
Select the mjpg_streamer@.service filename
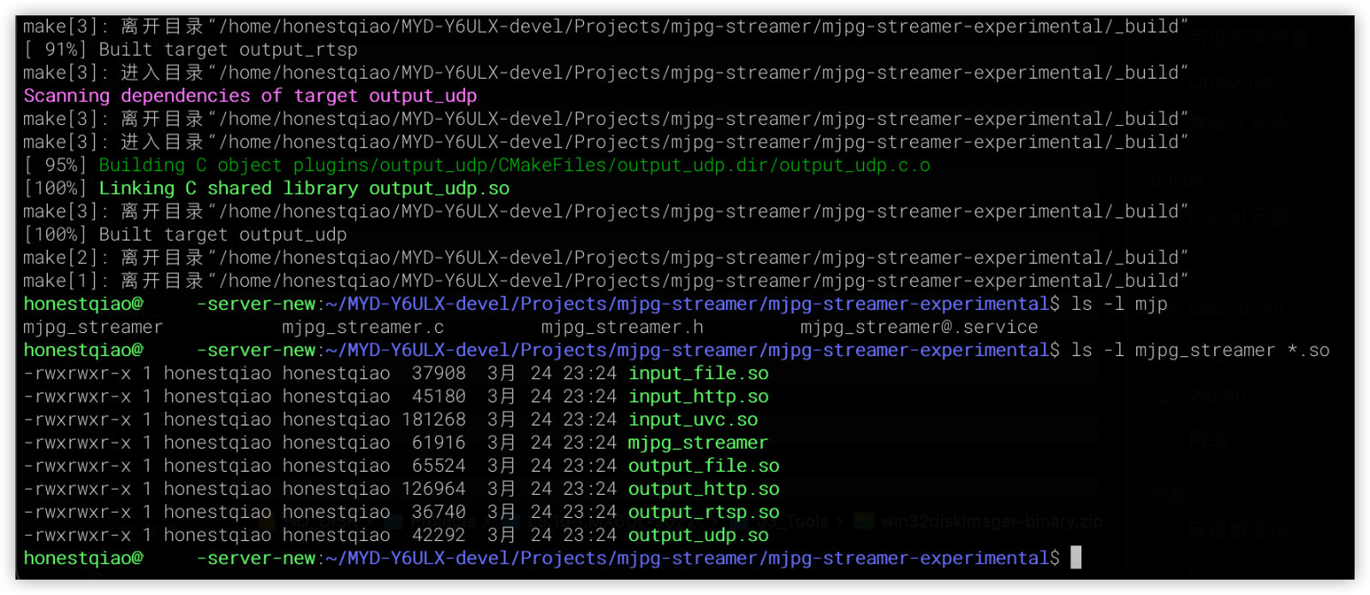coord(919,327)
